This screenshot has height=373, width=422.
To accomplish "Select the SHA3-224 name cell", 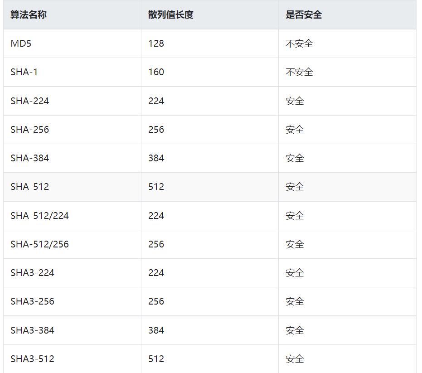I will tap(33, 273).
